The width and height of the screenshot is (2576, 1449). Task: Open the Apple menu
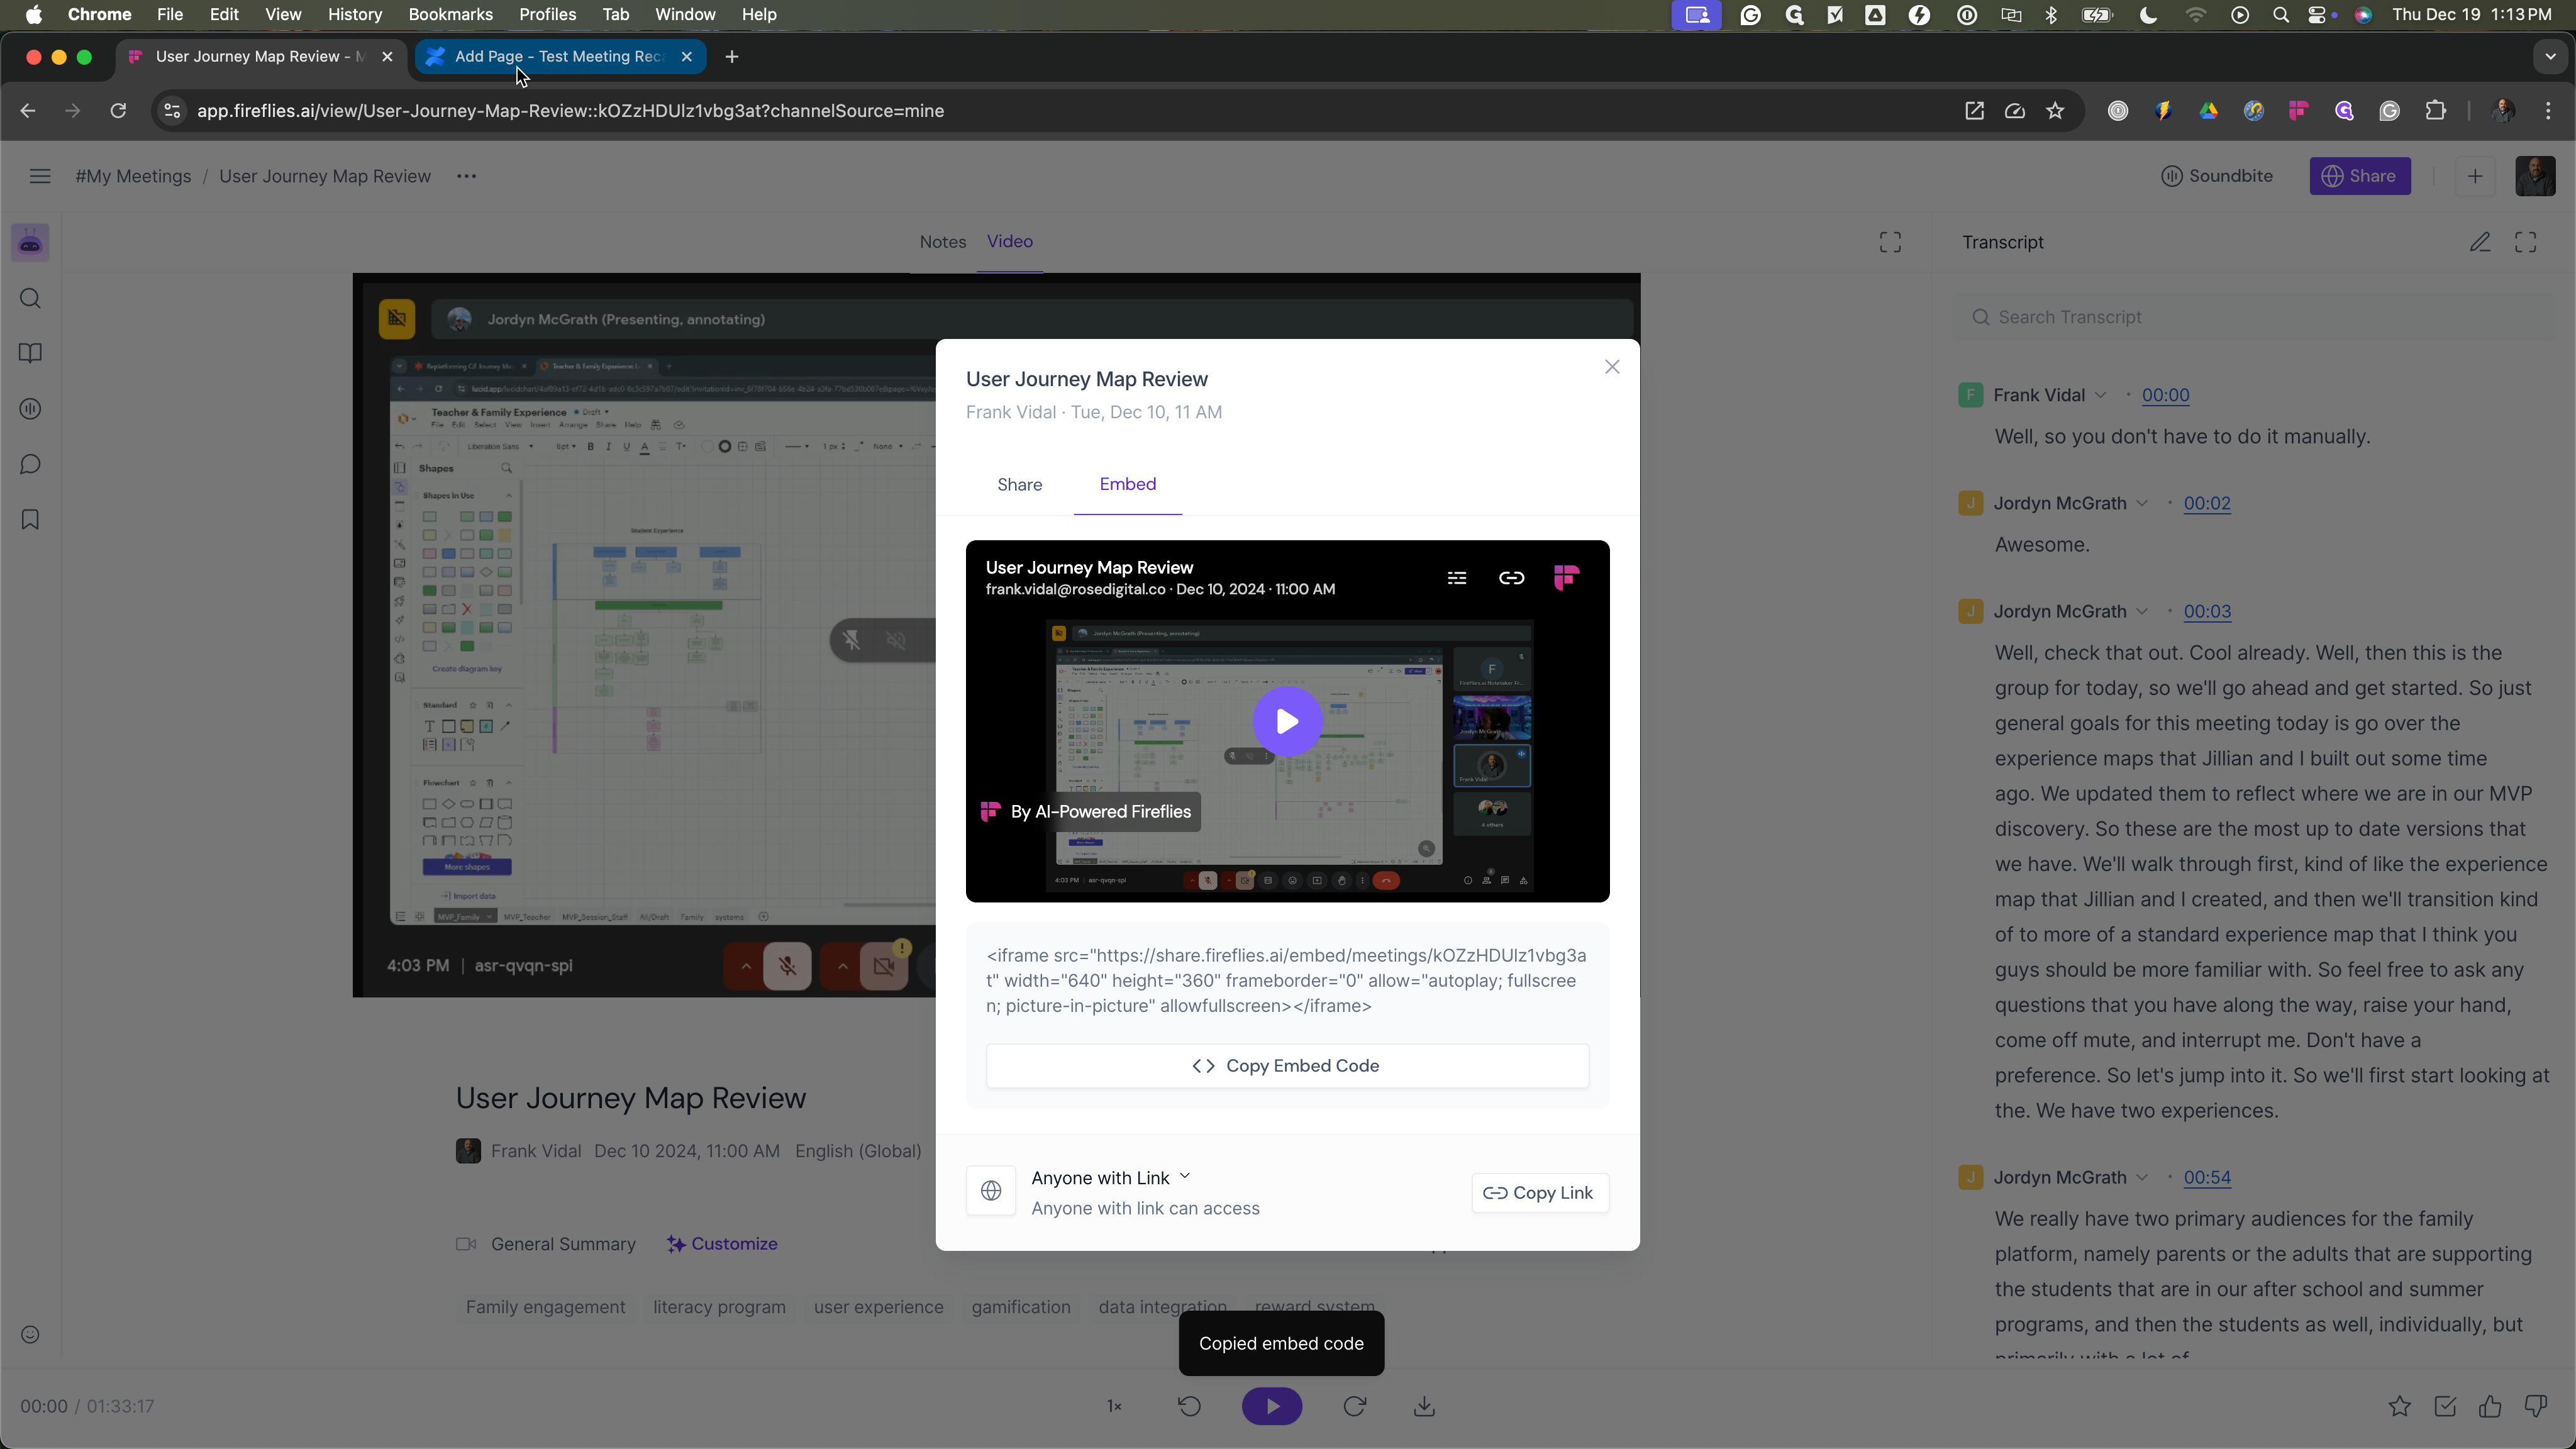33,14
